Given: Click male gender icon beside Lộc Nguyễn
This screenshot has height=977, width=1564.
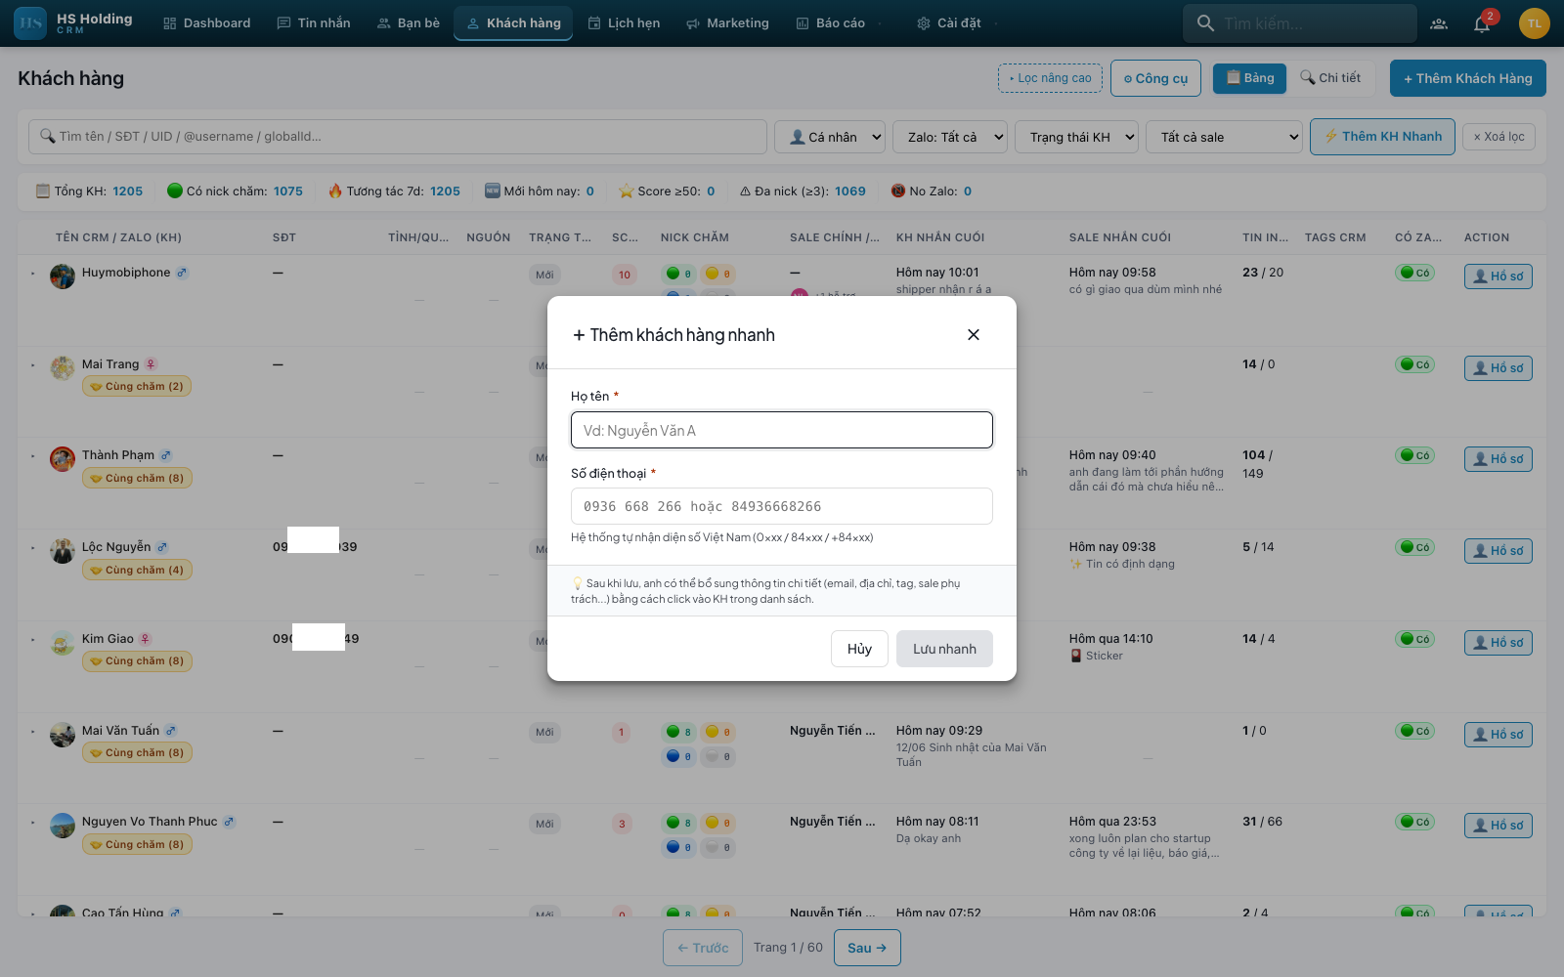Looking at the screenshot, I should pyautogui.click(x=162, y=547).
